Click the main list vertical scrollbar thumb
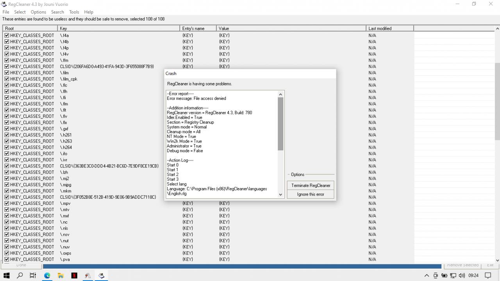 pos(497,101)
